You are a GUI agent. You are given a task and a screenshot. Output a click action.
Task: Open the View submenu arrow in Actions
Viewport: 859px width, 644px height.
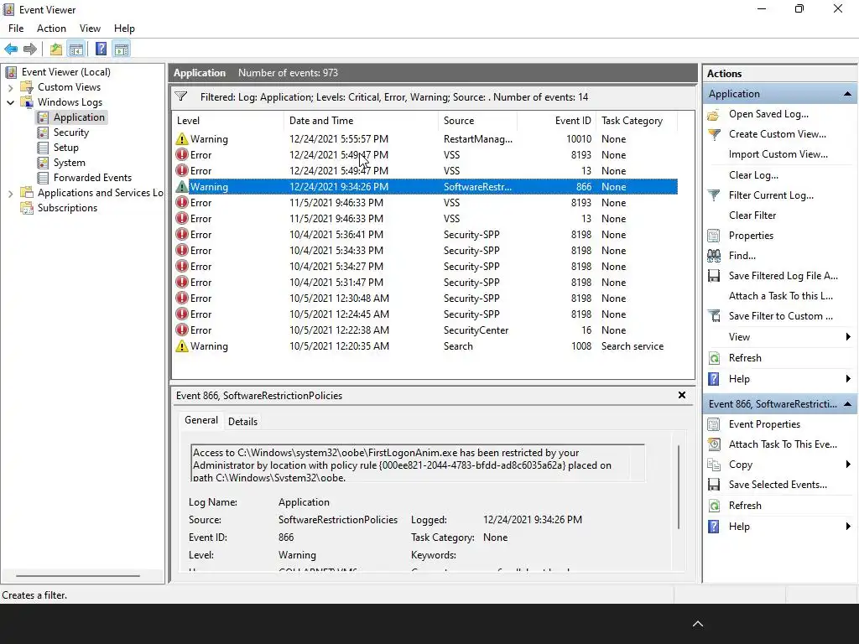pyautogui.click(x=848, y=337)
